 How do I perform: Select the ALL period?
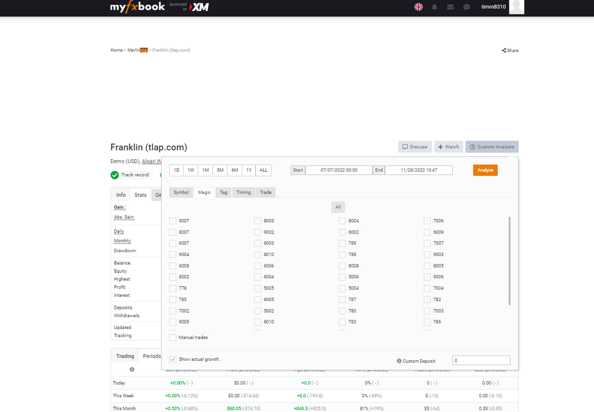click(264, 170)
